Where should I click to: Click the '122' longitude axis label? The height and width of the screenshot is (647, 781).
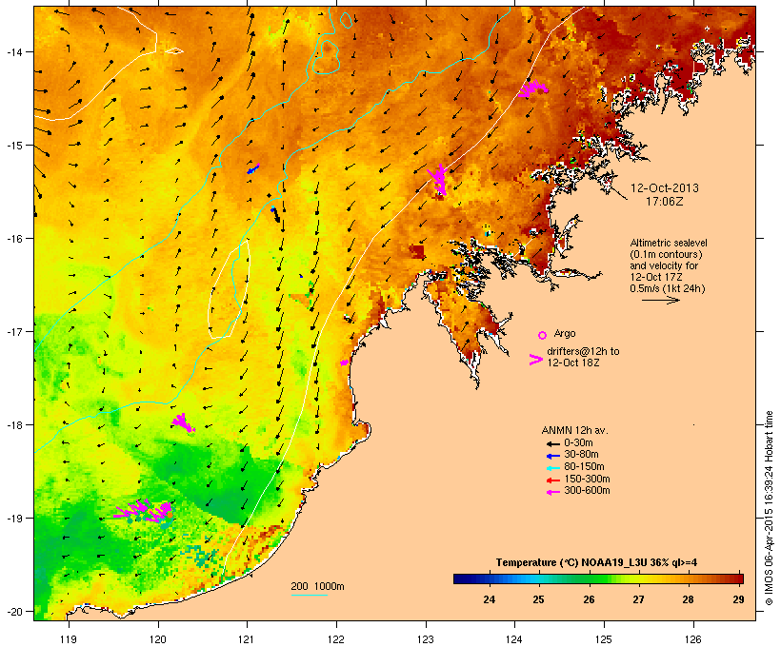pyautogui.click(x=336, y=639)
